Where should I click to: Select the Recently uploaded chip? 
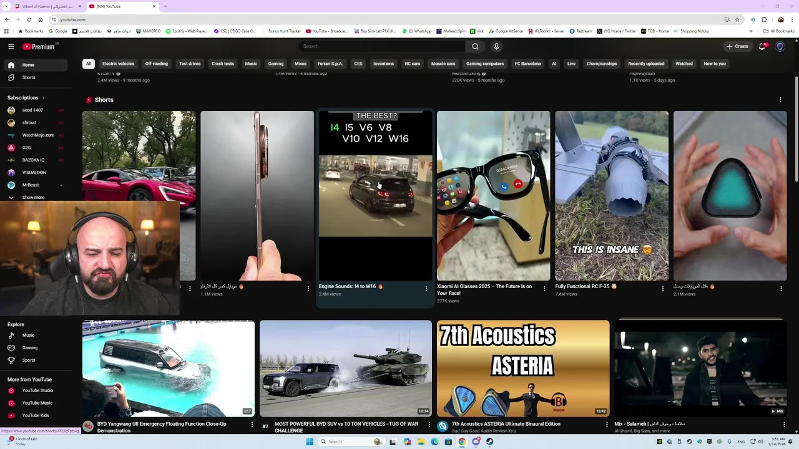646,64
